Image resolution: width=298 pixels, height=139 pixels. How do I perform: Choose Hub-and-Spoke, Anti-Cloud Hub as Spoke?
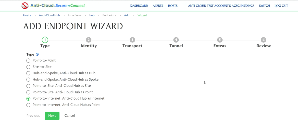28,80
